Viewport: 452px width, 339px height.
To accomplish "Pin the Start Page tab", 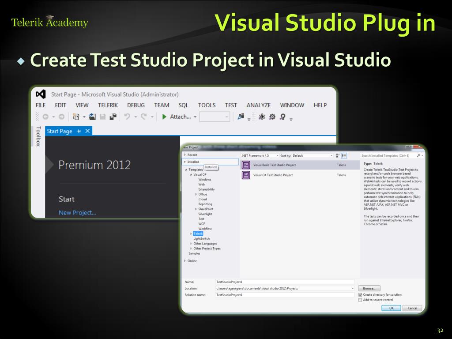I will click(79, 131).
